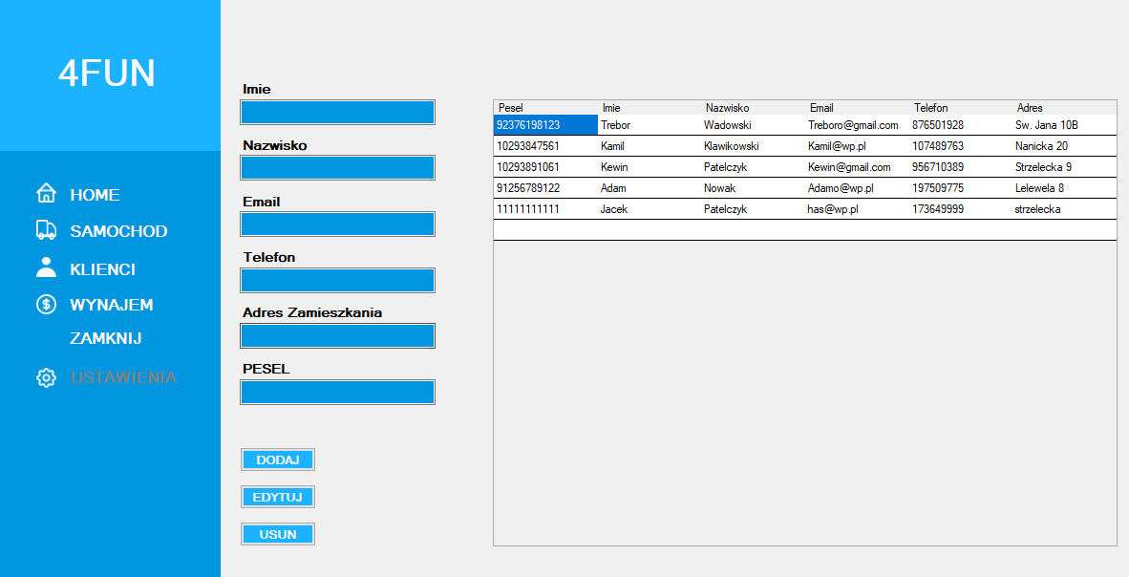This screenshot has width=1129, height=577.
Task: Click the home icon in the sidebar
Action: (x=45, y=194)
